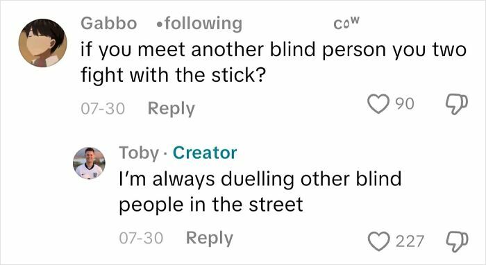Viewport: 486px width, 265px height.
Task: Click the 07-30 date on Gabbo's comment
Action: point(103,109)
